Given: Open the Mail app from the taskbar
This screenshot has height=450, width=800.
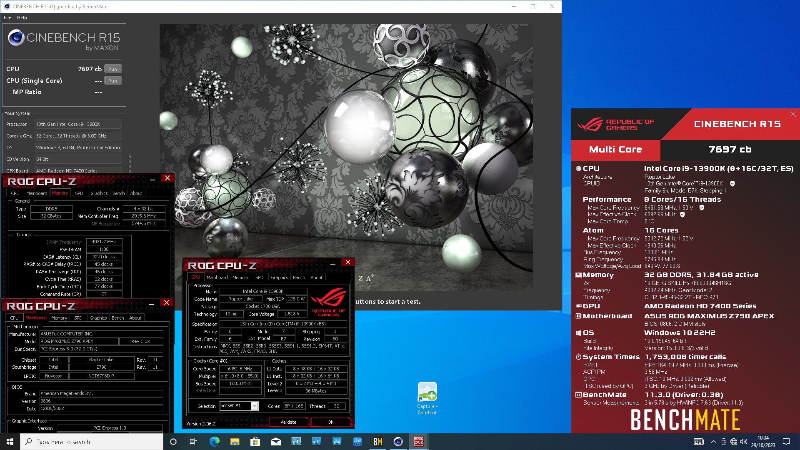Looking at the screenshot, I should (x=275, y=442).
